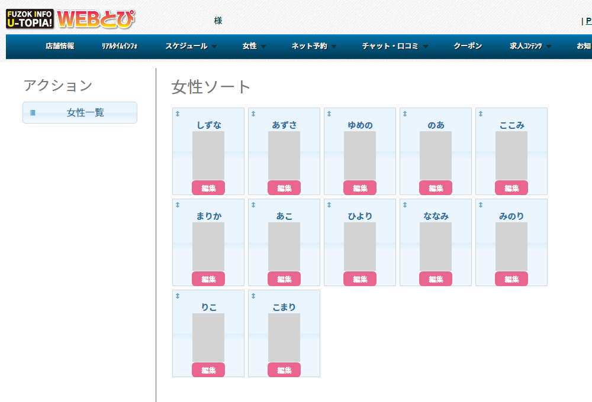This screenshot has height=402, width=592.
Task: Click the drag-handle icon on ここみ card
Action: pos(481,114)
